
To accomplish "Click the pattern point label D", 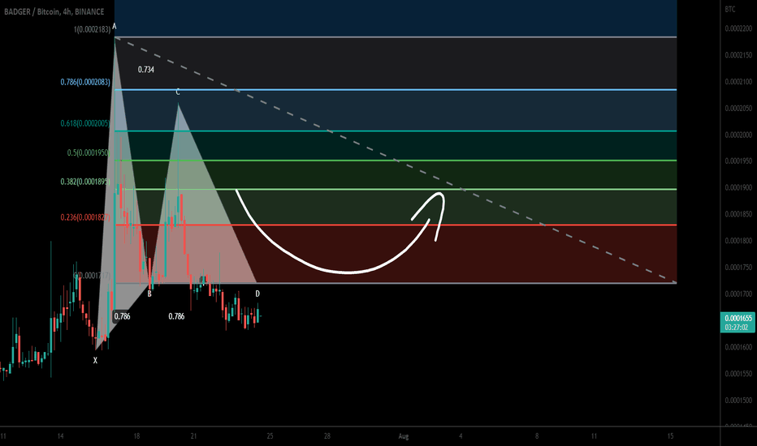I will [x=257, y=294].
